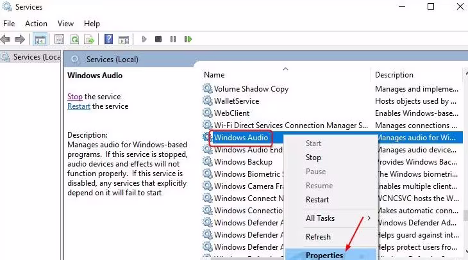Select the Windows Backup service row

[243, 162]
